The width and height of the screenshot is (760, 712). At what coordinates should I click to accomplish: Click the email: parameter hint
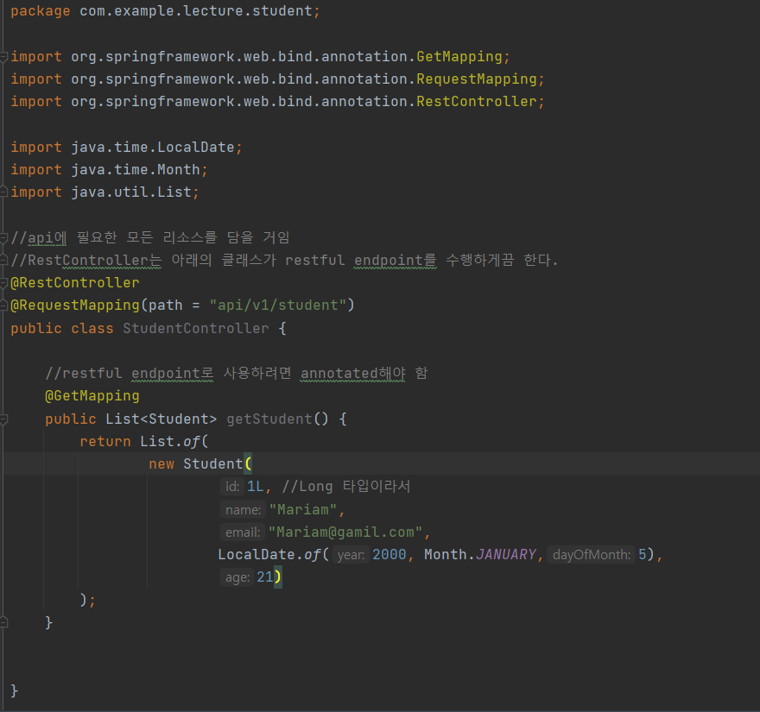243,532
